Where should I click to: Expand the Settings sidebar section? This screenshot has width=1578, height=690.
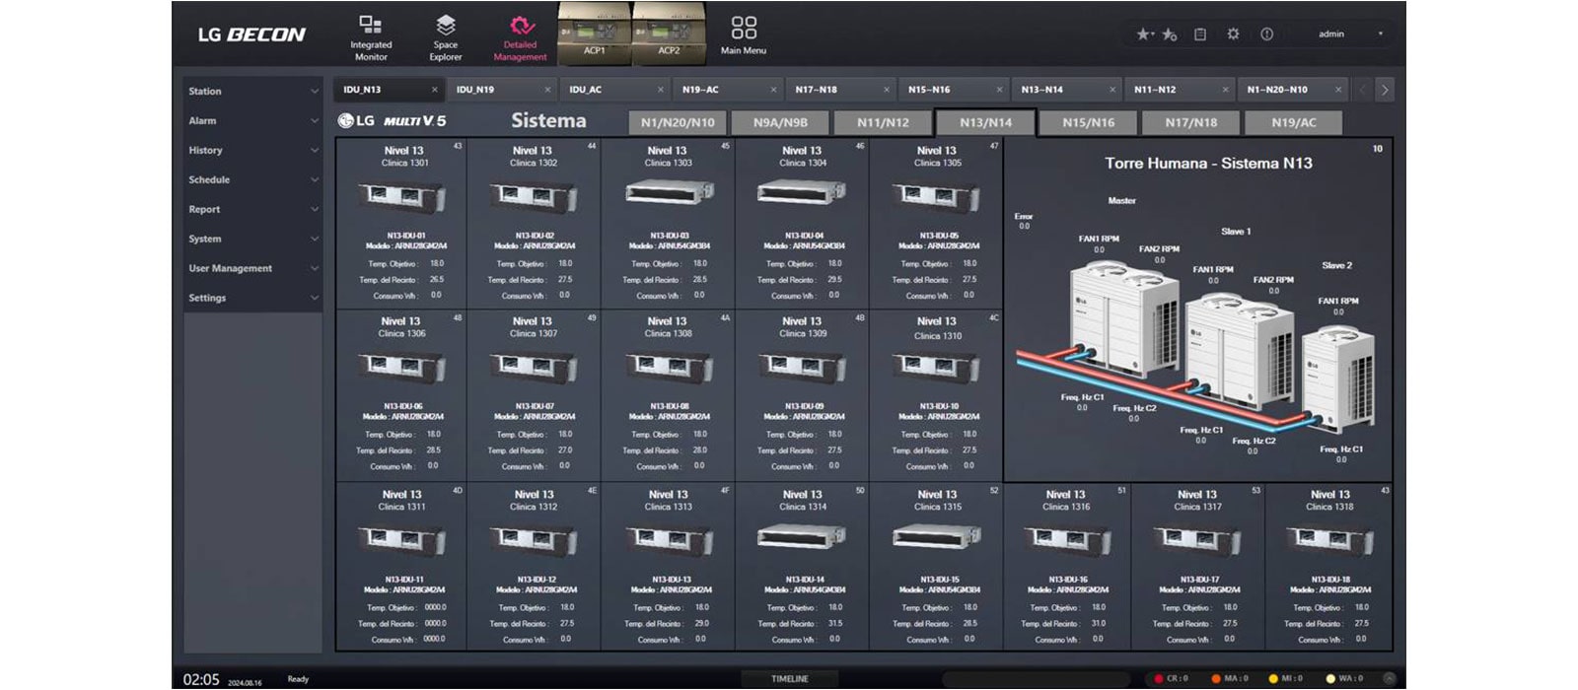click(x=252, y=298)
